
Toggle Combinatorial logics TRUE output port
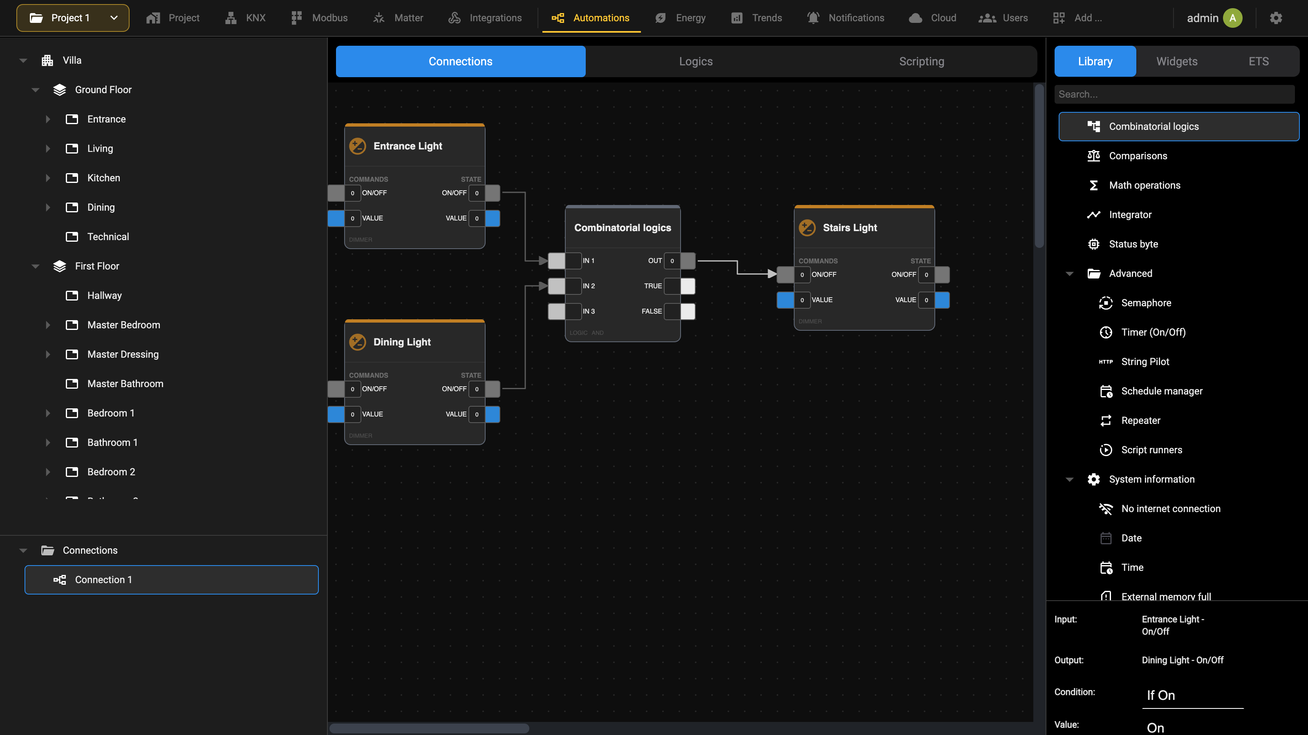688,286
